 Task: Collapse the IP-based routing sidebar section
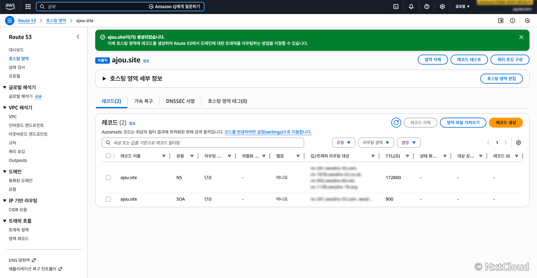coord(5,201)
